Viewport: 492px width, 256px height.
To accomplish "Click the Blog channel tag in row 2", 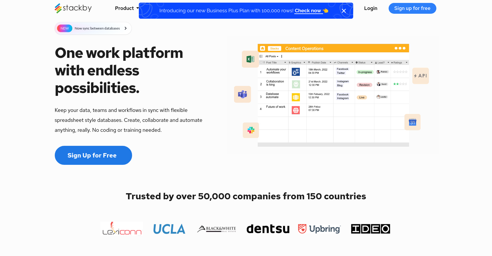I will click(x=340, y=86).
